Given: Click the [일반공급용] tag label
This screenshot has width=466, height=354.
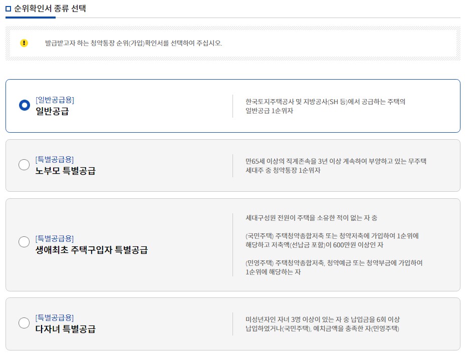Looking at the screenshot, I should point(55,100).
